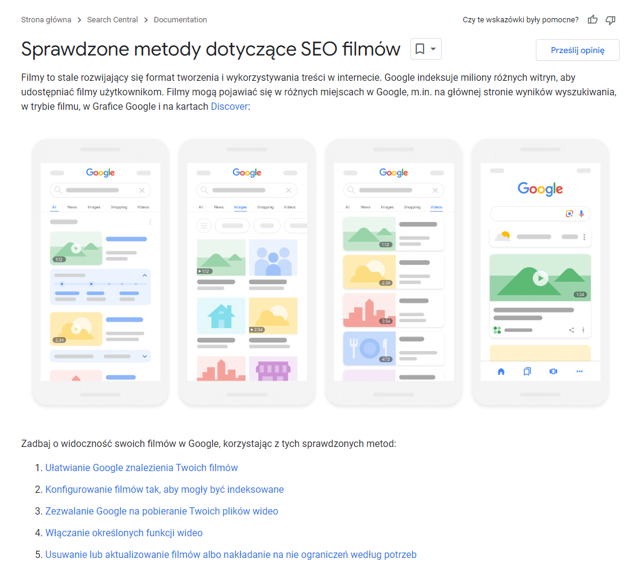Open the bookmark dropdown arrow

pyautogui.click(x=433, y=49)
